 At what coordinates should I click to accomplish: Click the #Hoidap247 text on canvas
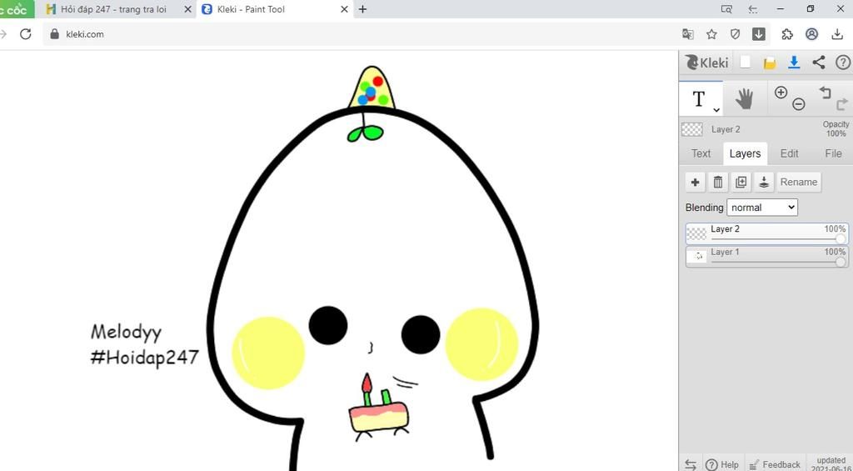(x=145, y=358)
